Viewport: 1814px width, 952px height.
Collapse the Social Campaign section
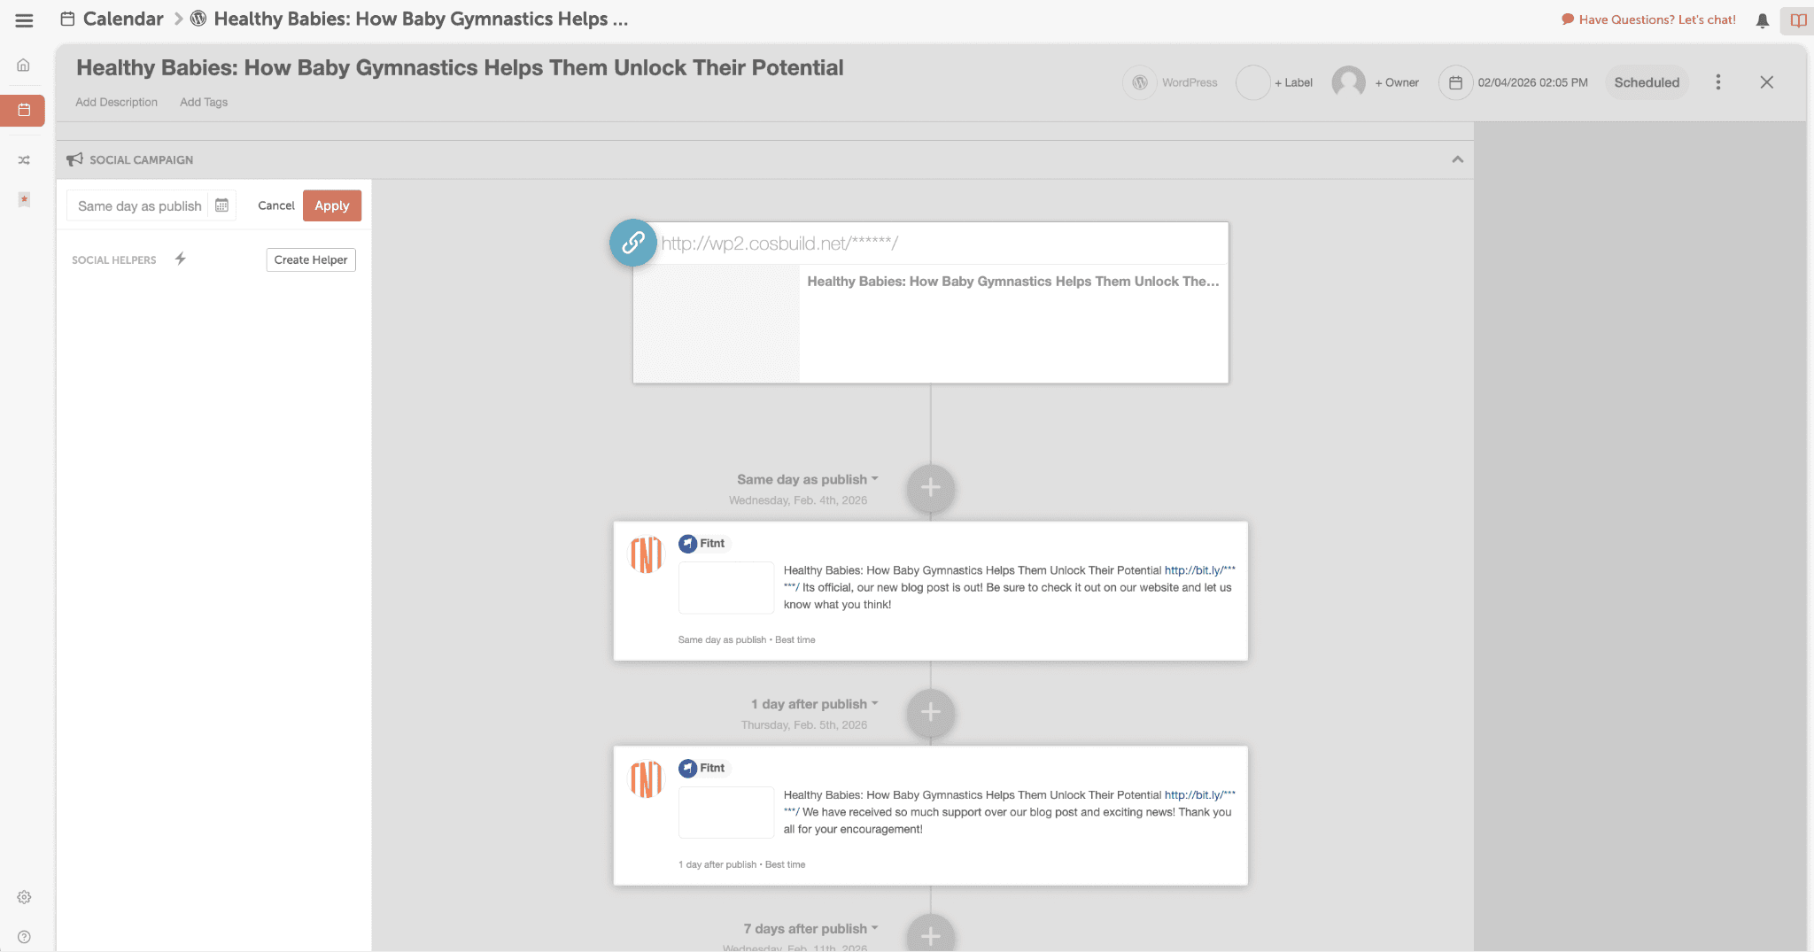coord(1457,159)
